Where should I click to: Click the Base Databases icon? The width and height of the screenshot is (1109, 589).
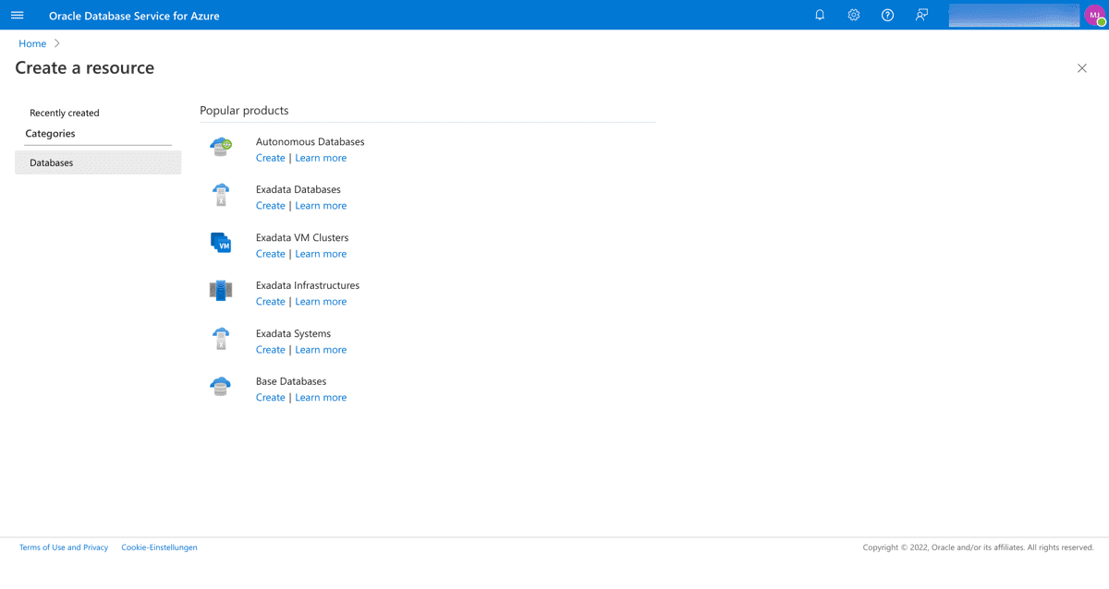coord(221,387)
